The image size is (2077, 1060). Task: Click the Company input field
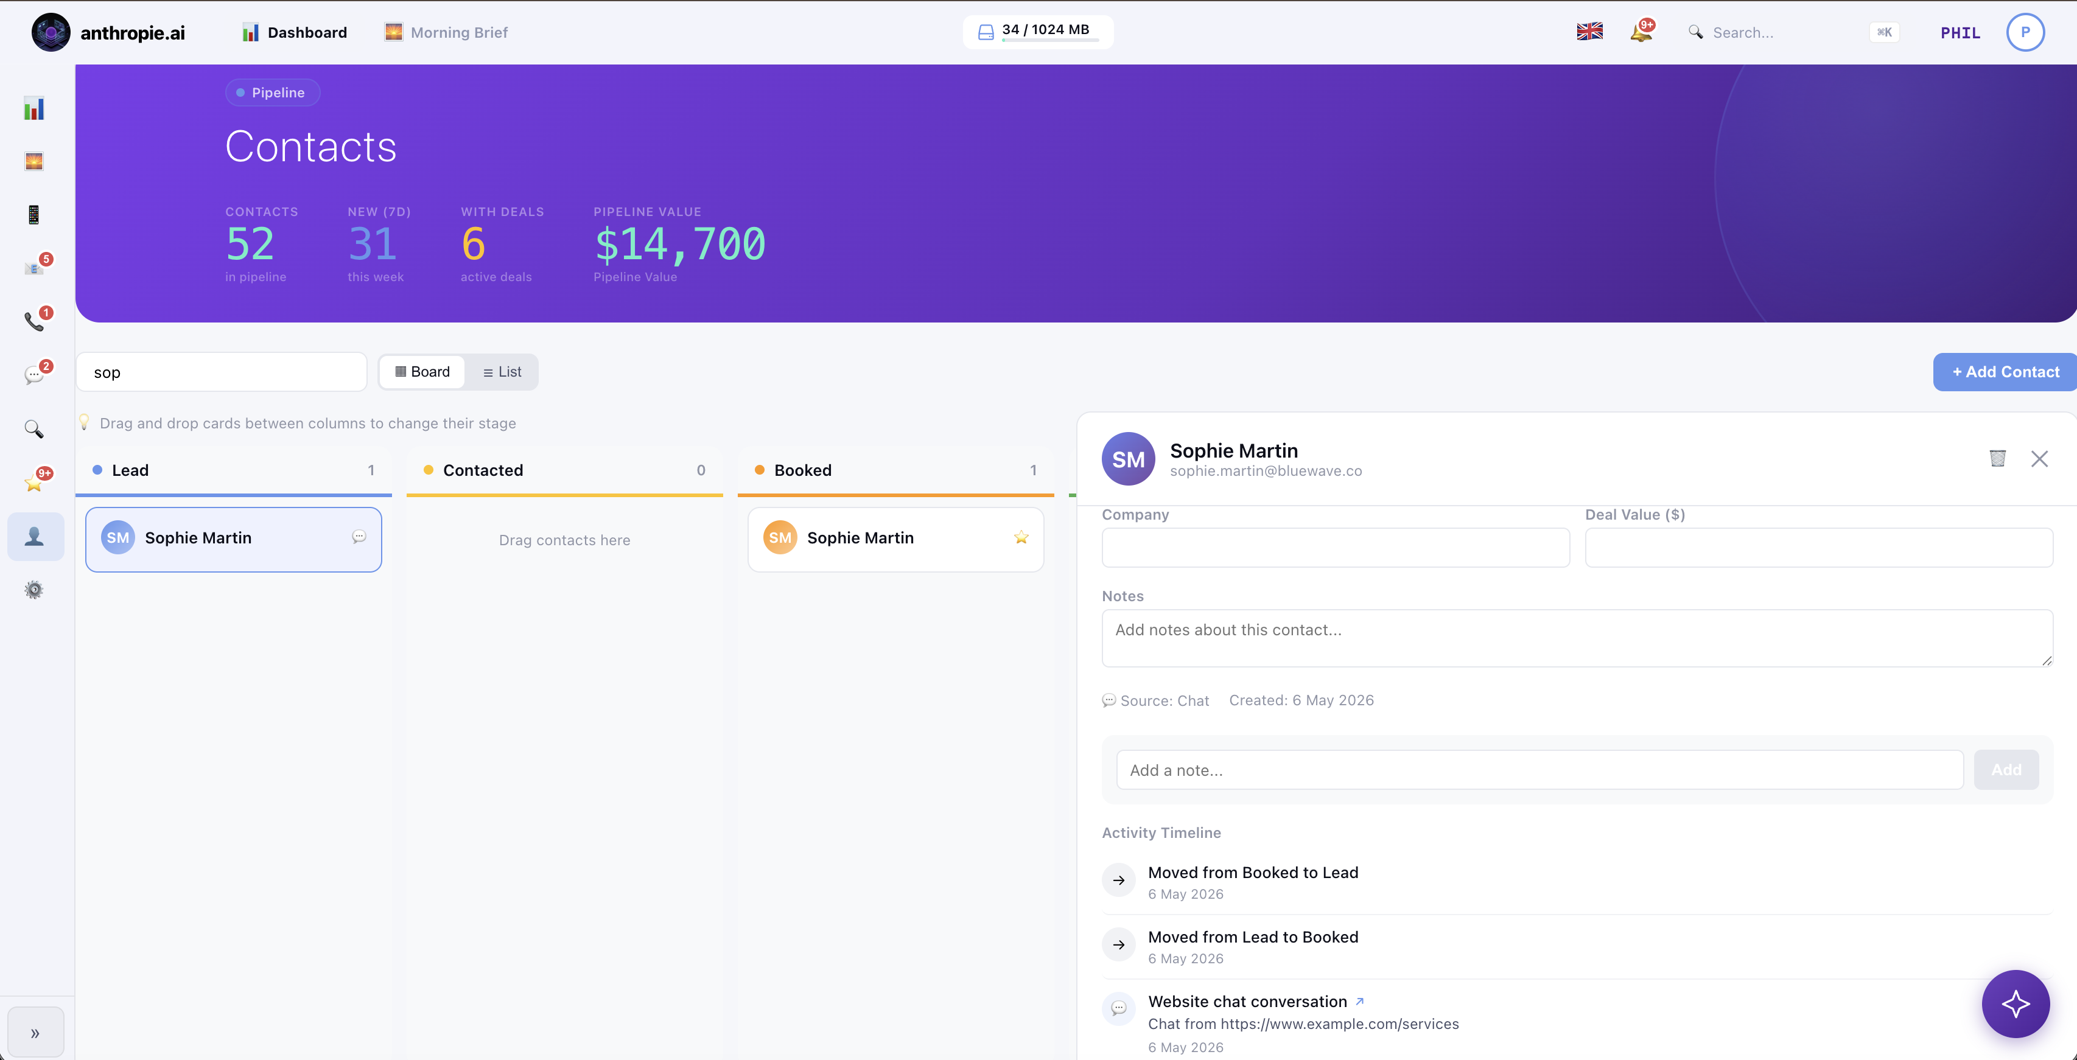coord(1335,547)
